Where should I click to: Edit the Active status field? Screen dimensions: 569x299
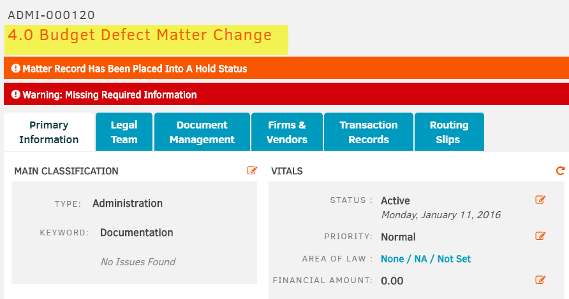(540, 200)
